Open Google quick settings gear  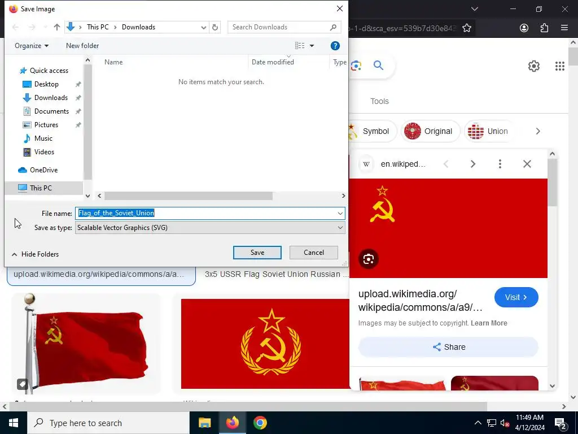point(534,66)
